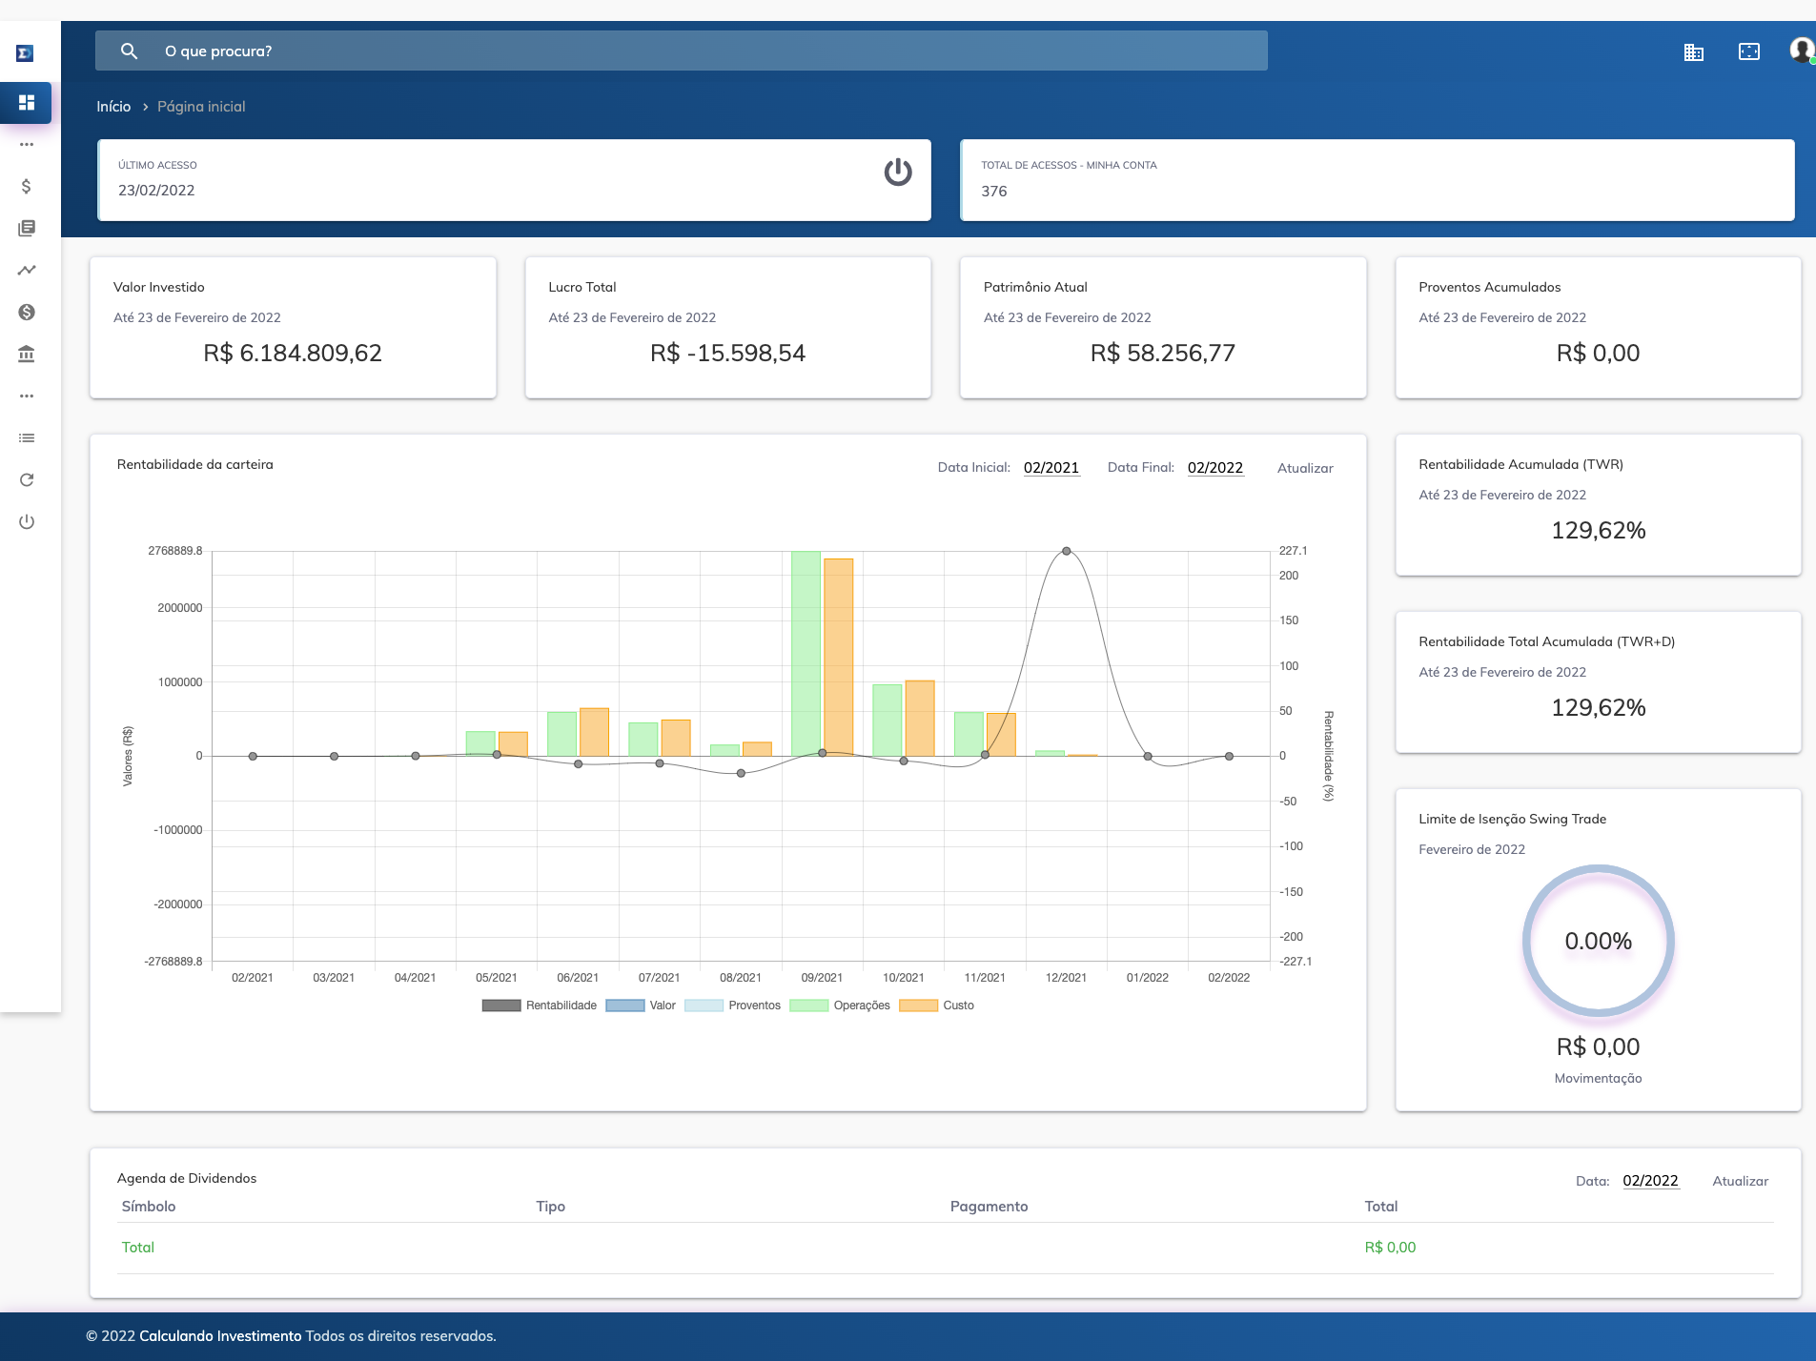
Task: Open the dashboard grid icon in sidebar
Action: pos(27,102)
